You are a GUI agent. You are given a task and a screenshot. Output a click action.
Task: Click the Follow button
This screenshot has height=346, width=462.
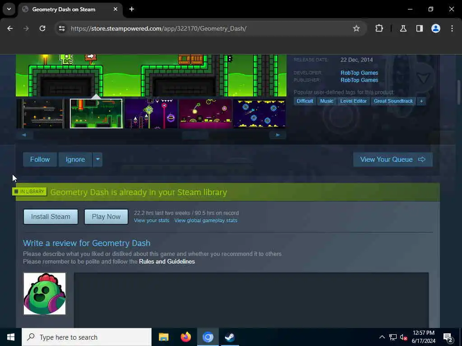[40, 159]
